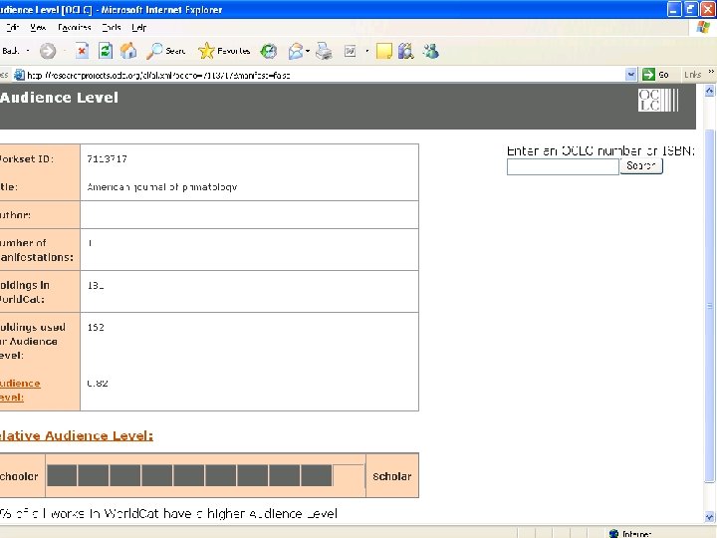Viewport: 717px width, 538px height.
Task: Open the yellow Discuss note icon
Action: click(x=384, y=51)
